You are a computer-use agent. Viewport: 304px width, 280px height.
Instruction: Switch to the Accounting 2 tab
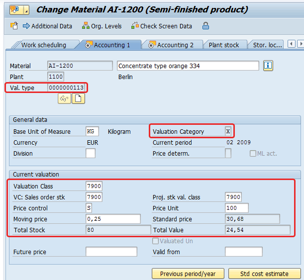coord(171,45)
